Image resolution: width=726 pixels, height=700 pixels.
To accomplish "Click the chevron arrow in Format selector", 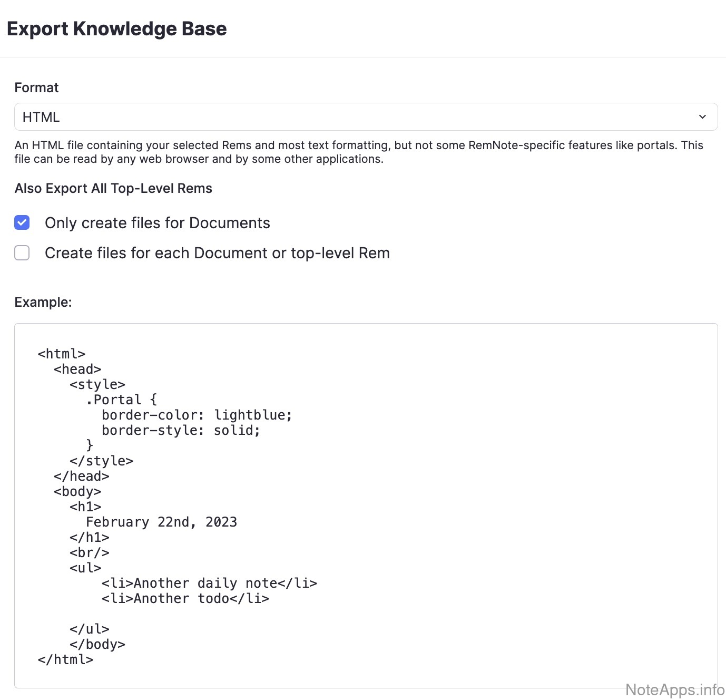I will pyautogui.click(x=702, y=117).
